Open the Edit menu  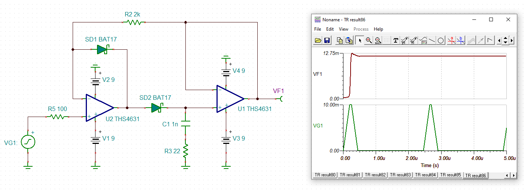point(330,29)
